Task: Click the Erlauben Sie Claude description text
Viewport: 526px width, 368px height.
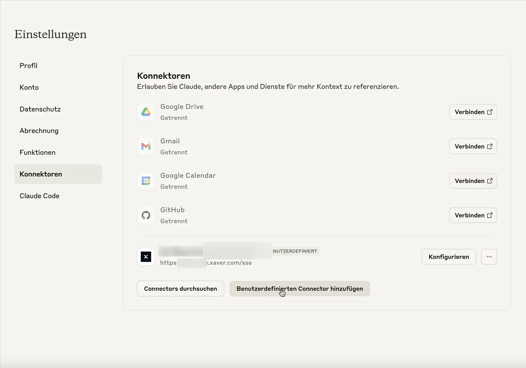Action: click(x=268, y=87)
